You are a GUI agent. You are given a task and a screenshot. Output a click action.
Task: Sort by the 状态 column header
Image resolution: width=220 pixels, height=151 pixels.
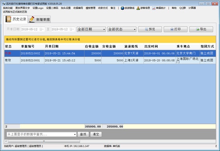click(x=12, y=46)
